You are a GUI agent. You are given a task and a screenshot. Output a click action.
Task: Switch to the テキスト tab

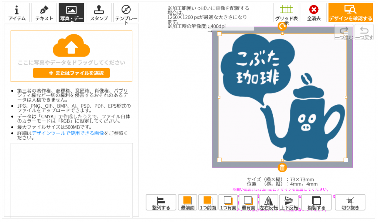[44, 13]
